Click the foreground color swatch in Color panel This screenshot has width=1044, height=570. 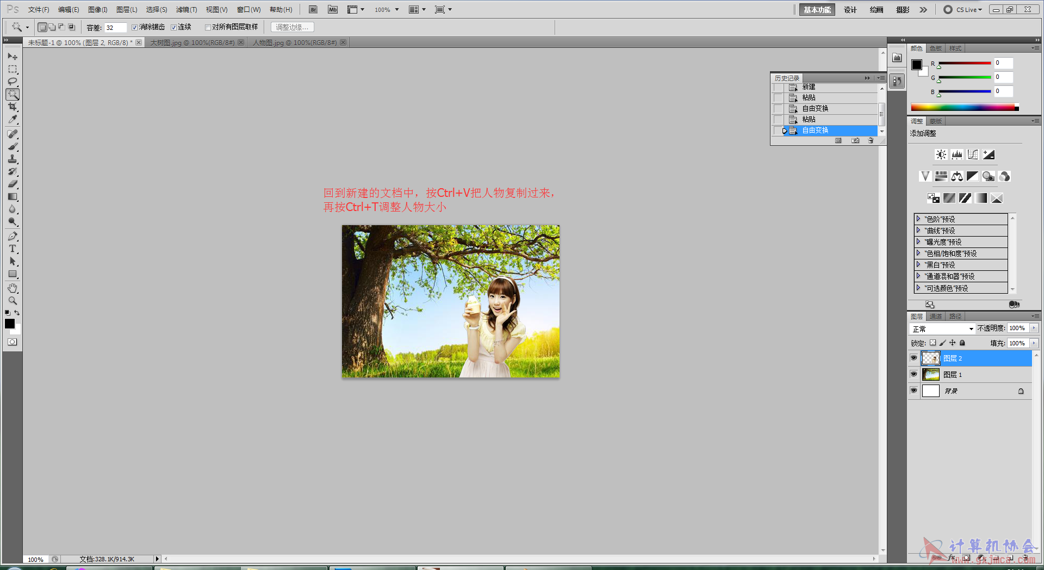point(917,65)
